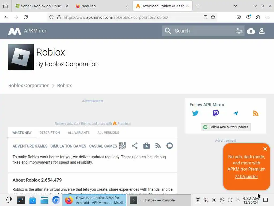274x206 pixels.
Task: Close the Download Roblox APKs tab
Action: pyautogui.click(x=188, y=6)
